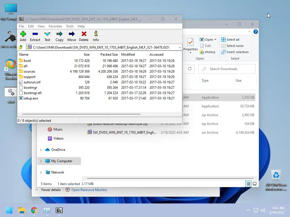290x217 pixels.
Task: Collapse the Explorer ribbon chevron
Action: point(249,32)
